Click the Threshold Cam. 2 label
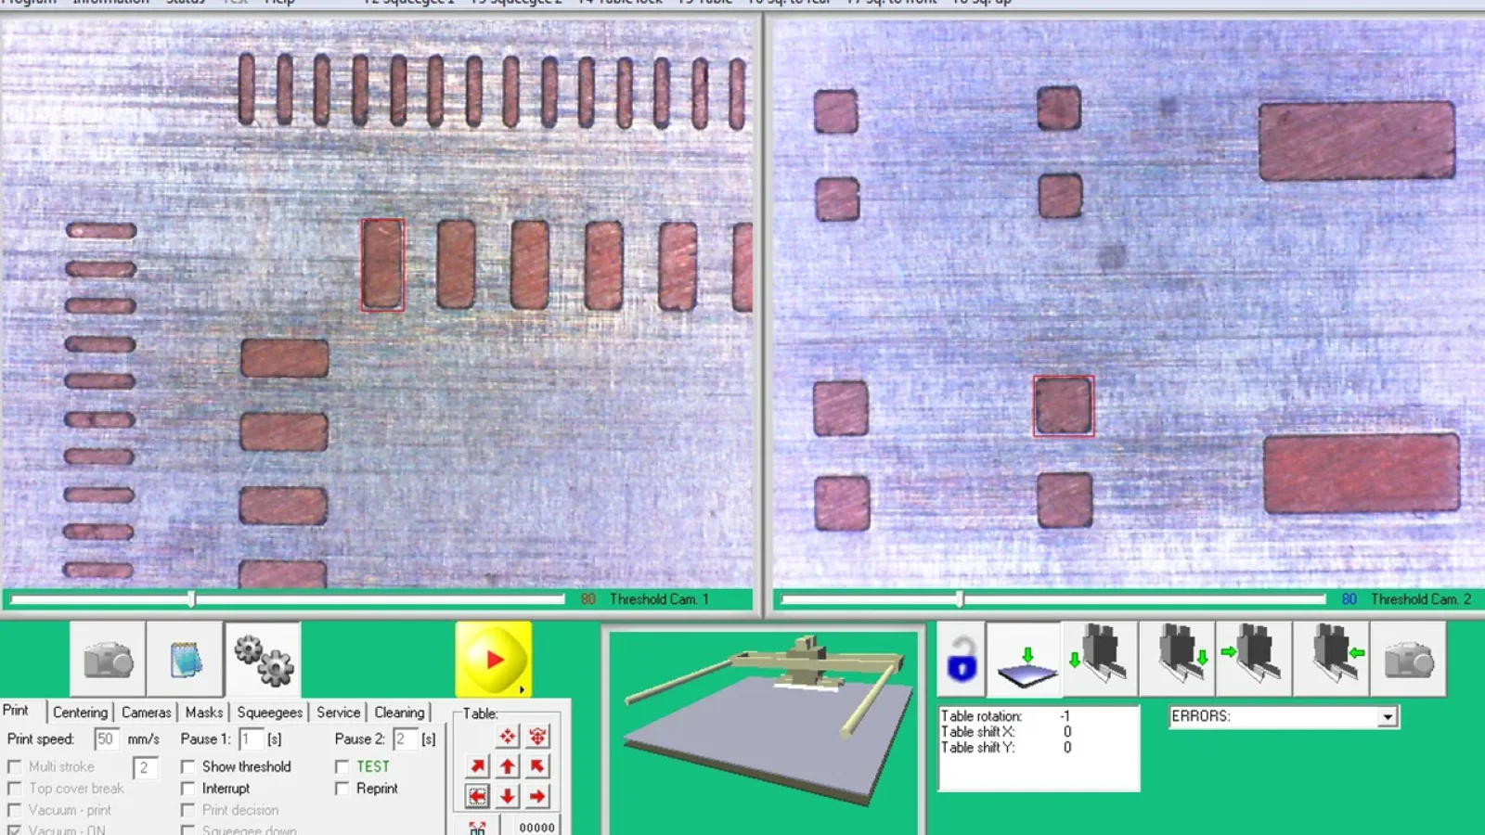The height and width of the screenshot is (835, 1485). click(x=1421, y=599)
